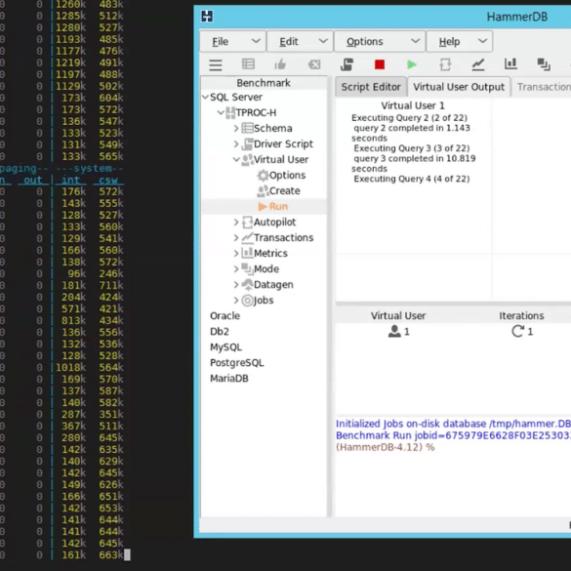Click the Create users icon in tree
The width and height of the screenshot is (571, 571).
coord(263,190)
